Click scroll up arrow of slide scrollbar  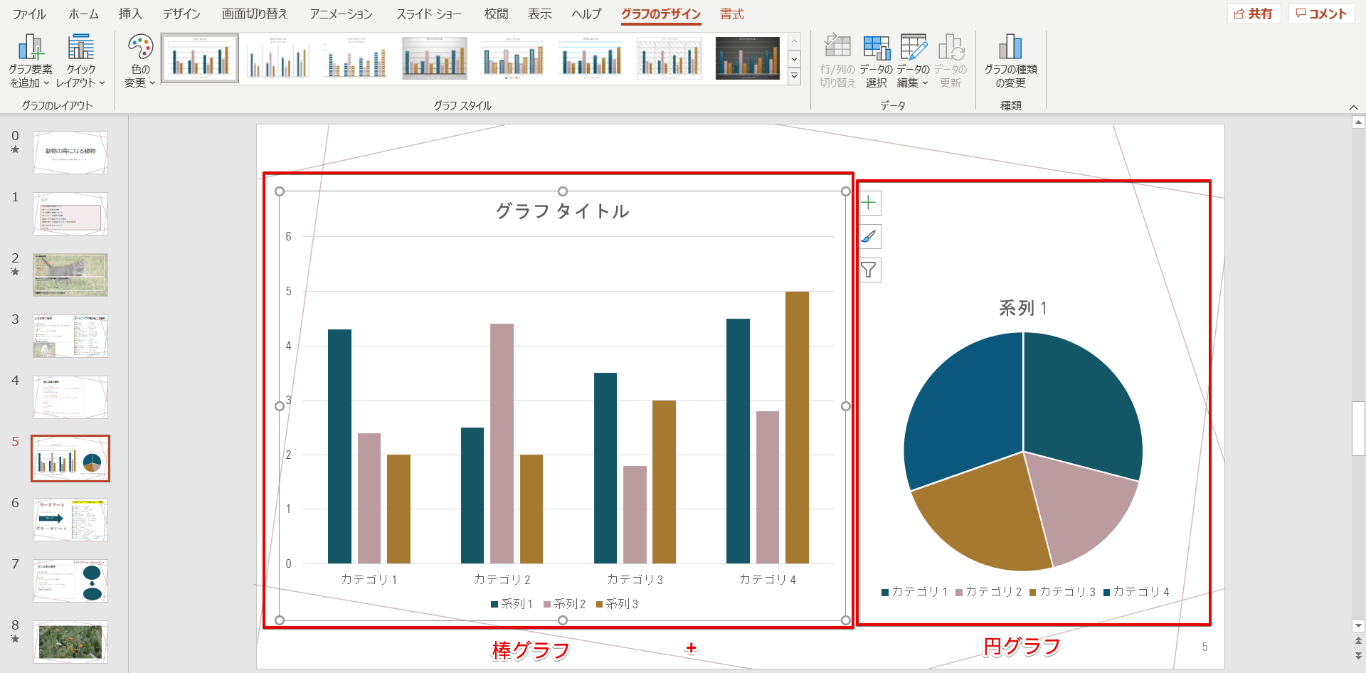point(1358,122)
